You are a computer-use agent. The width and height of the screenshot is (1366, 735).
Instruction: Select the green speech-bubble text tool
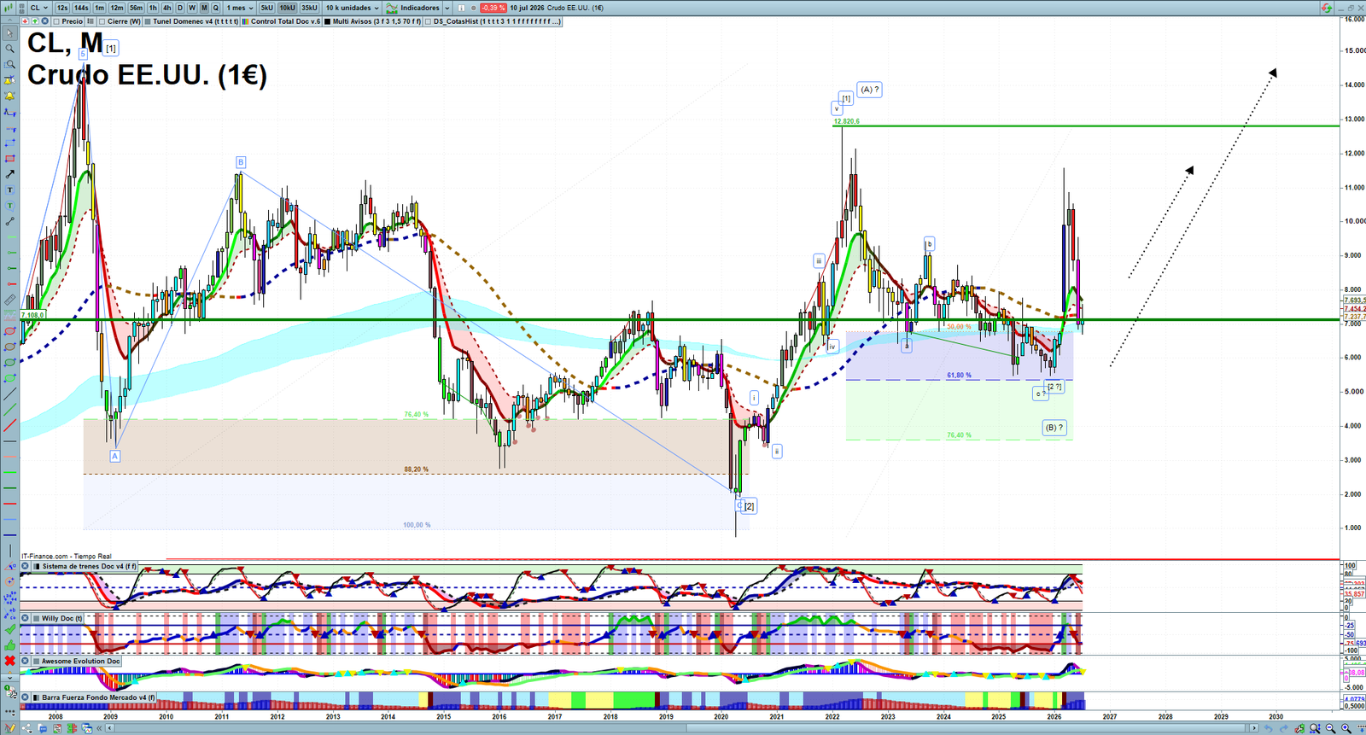pos(9,206)
